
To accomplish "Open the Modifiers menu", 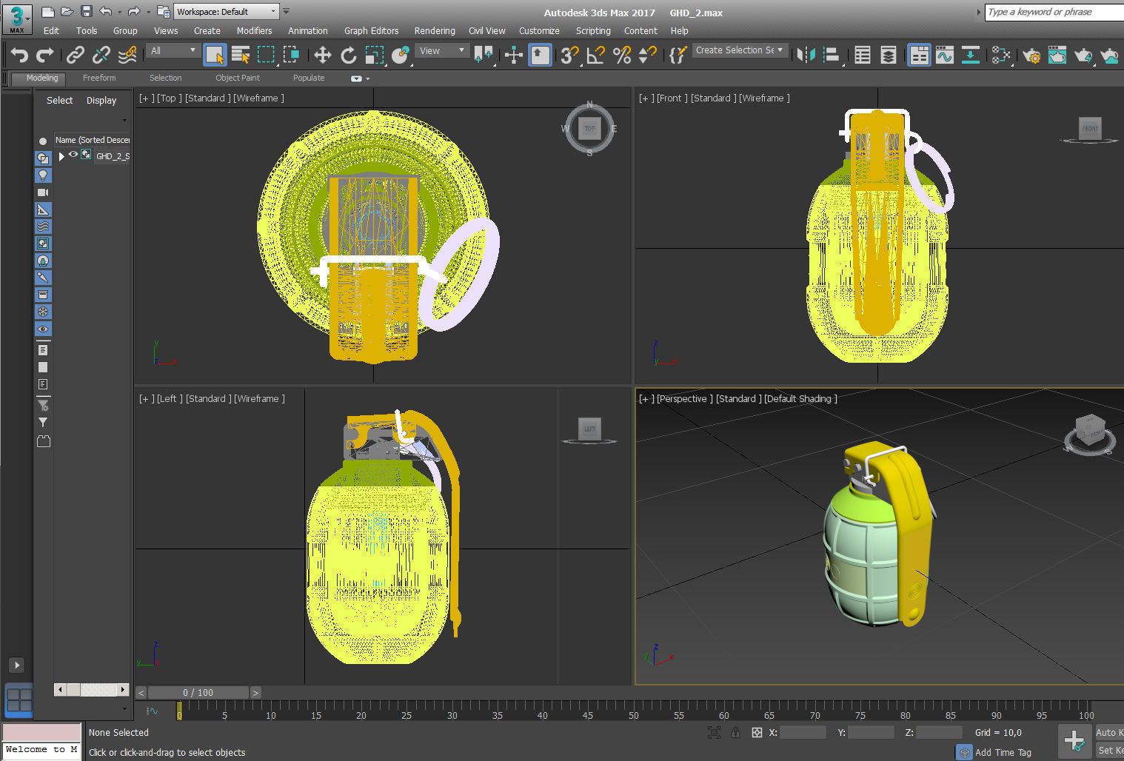I will [254, 30].
